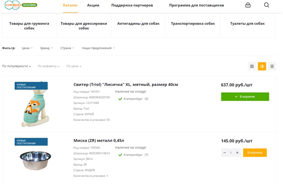The height and width of the screenshot is (193, 283).
Task: Click the search magnifier icon
Action: pyautogui.click(x=266, y=5)
